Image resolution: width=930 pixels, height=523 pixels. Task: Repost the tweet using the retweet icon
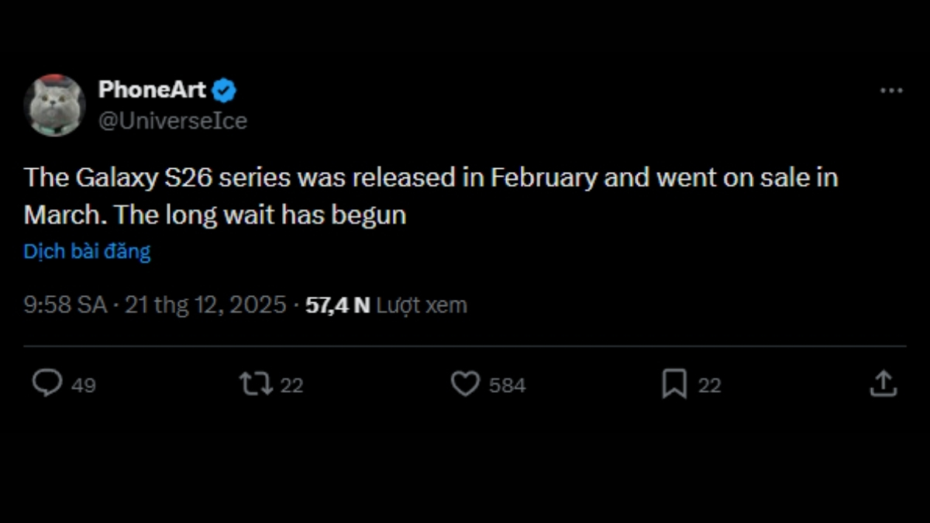[x=255, y=384]
